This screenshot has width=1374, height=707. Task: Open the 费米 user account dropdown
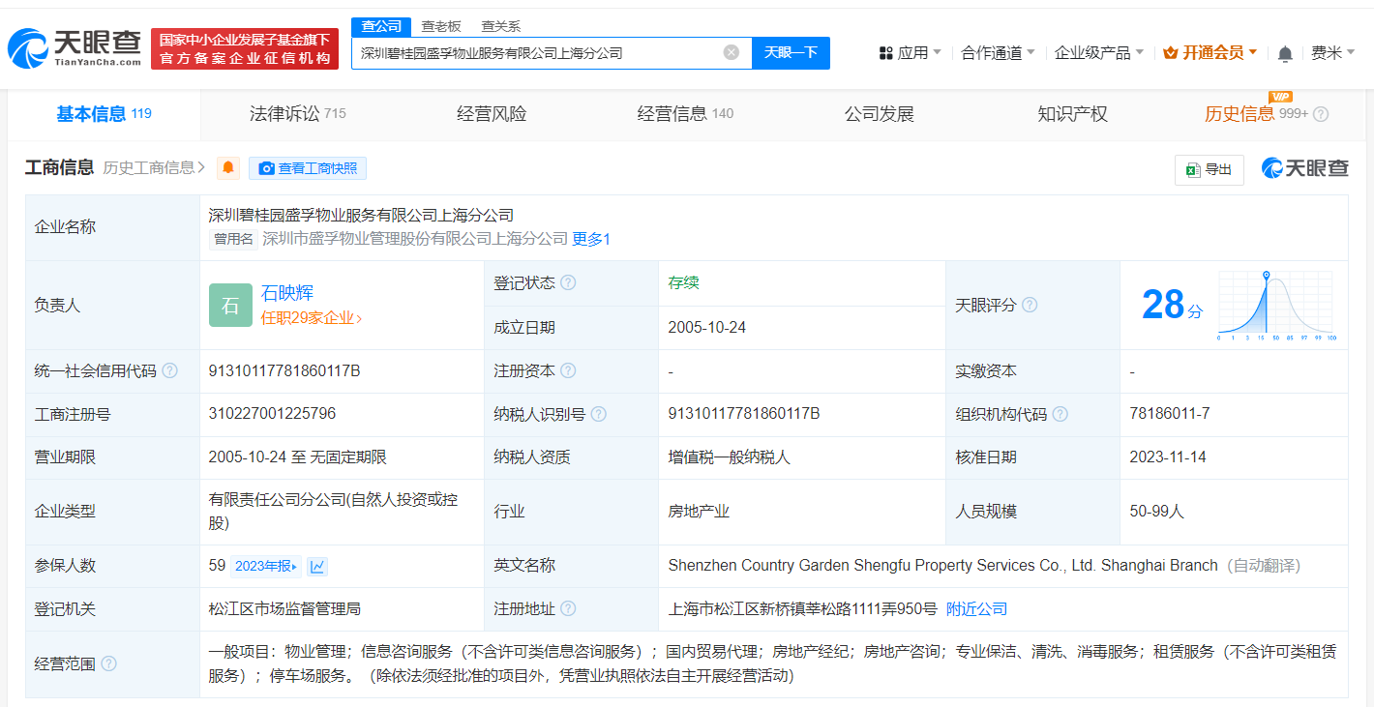pyautogui.click(x=1332, y=53)
